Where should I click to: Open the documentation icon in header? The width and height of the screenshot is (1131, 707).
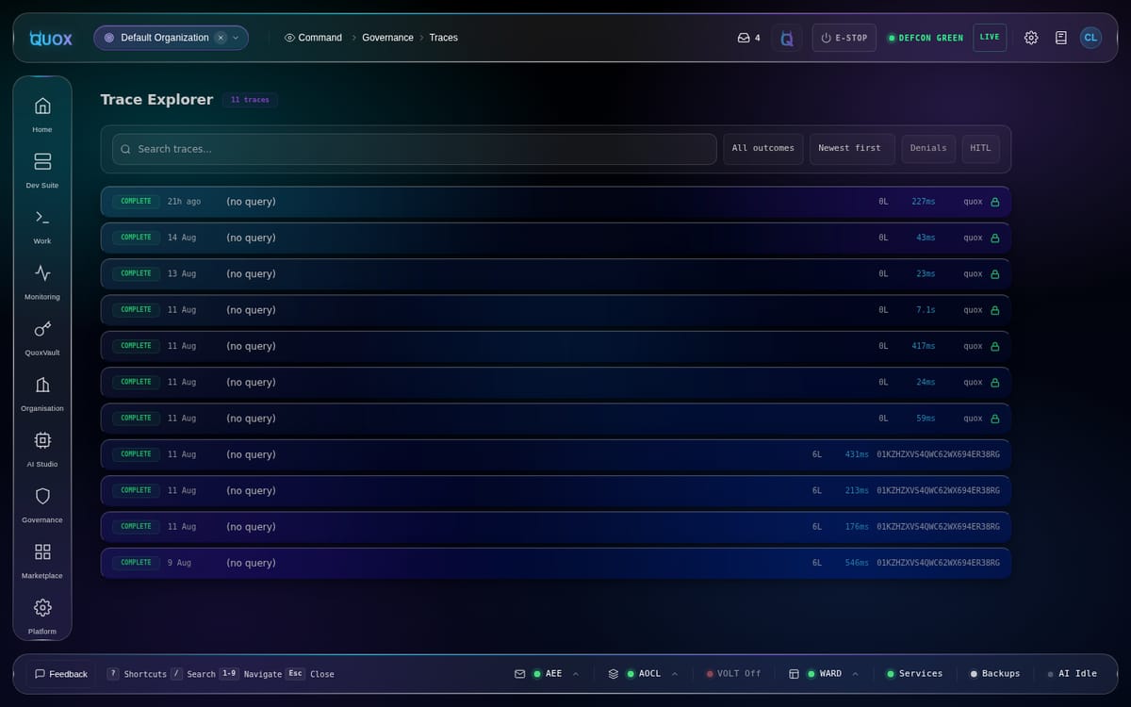pyautogui.click(x=1061, y=38)
